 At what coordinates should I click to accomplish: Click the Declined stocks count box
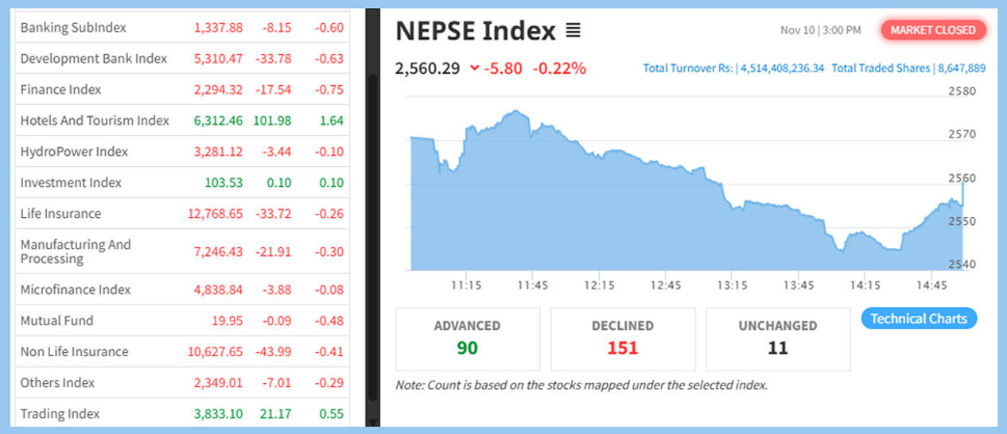[x=622, y=339]
